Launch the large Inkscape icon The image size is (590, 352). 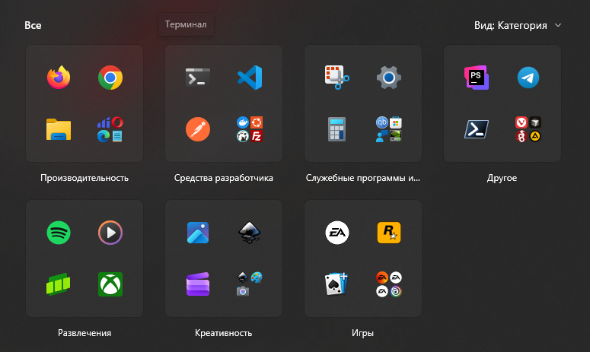coord(250,233)
